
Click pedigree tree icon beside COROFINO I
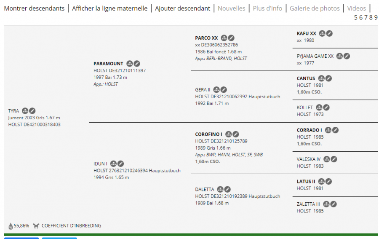click(x=229, y=134)
